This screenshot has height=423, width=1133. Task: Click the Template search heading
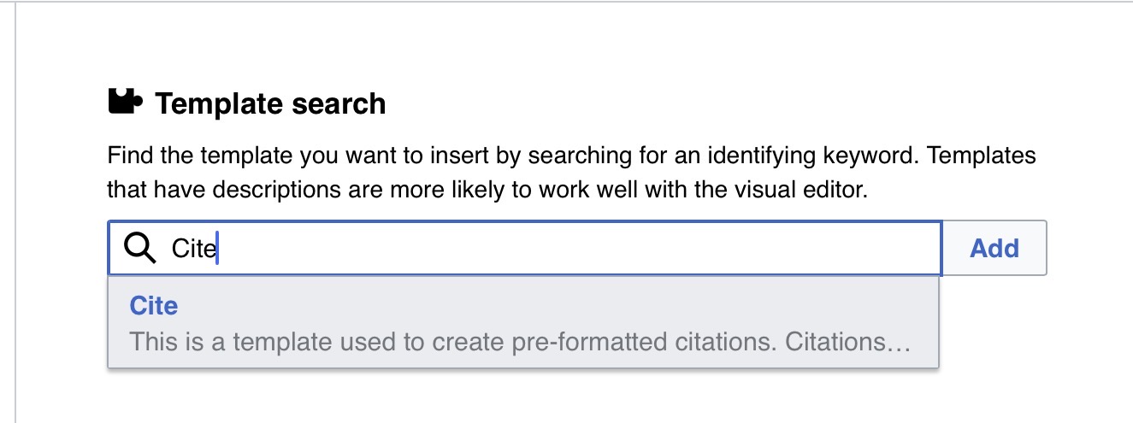coord(270,104)
